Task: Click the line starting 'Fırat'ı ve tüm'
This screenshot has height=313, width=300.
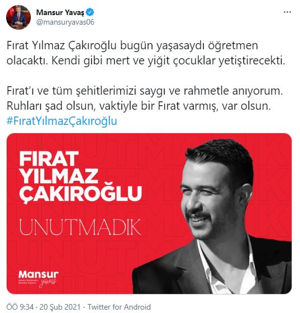Action: (x=145, y=91)
